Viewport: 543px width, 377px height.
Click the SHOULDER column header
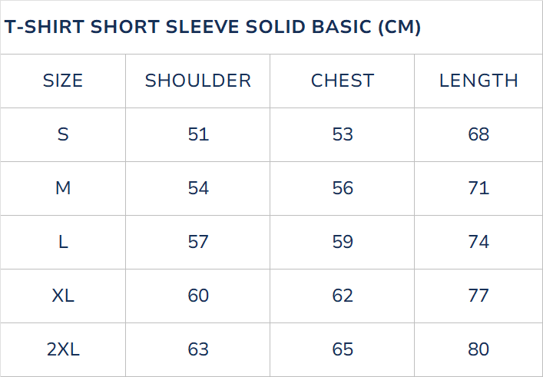click(198, 81)
